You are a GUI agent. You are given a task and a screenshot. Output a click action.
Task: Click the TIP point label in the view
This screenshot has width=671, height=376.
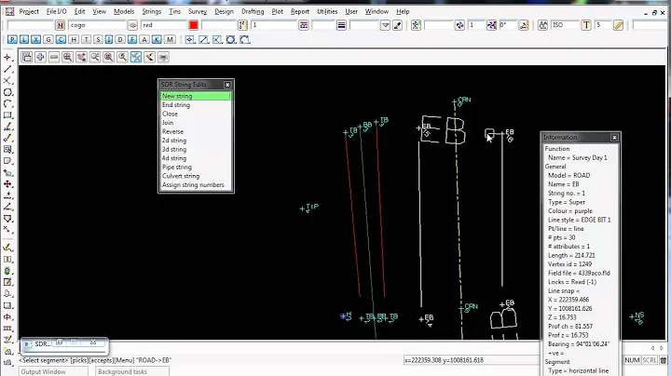click(x=313, y=207)
